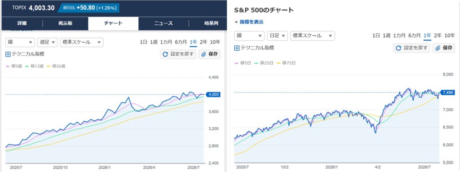Click the plus icon beside TOPIX テクニカル指標
The height and width of the screenshot is (172, 460).
point(8,54)
